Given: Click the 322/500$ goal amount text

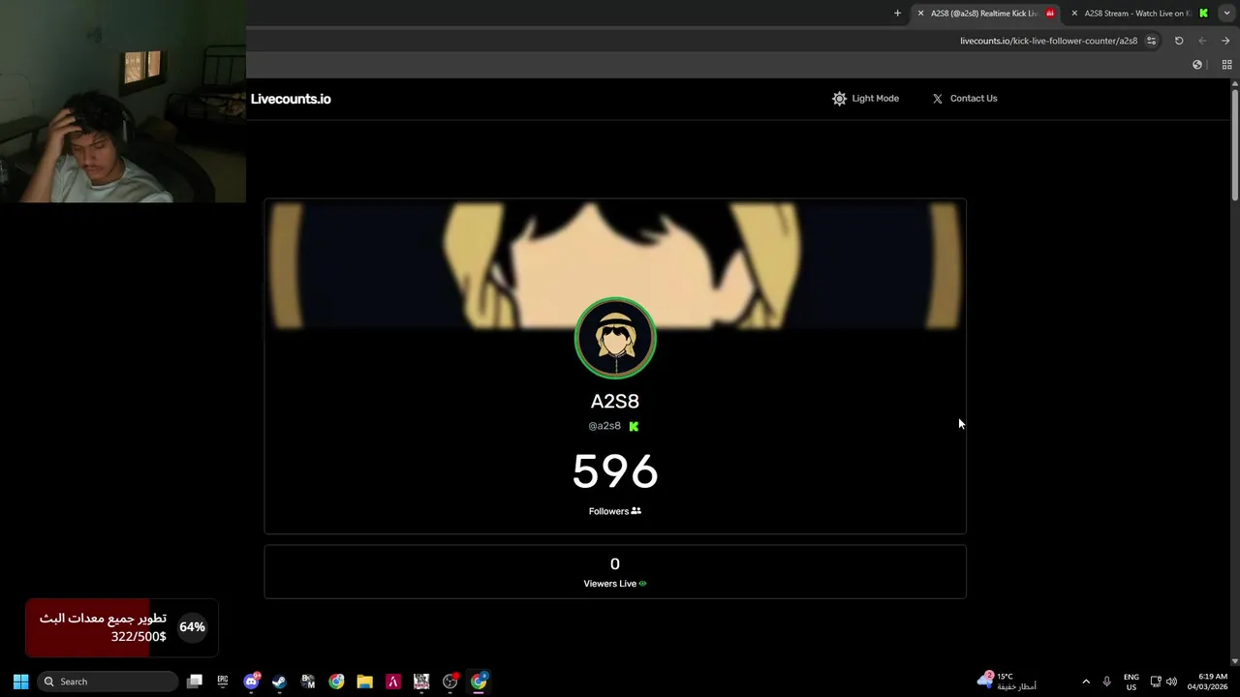Looking at the screenshot, I should click(139, 637).
